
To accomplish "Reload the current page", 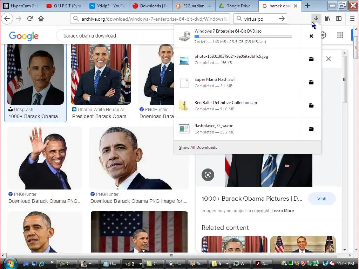I will point(30,19).
